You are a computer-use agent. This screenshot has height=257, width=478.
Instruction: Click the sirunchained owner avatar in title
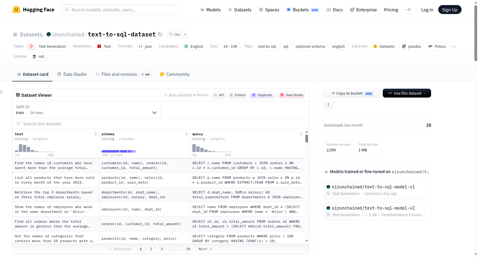pos(49,34)
